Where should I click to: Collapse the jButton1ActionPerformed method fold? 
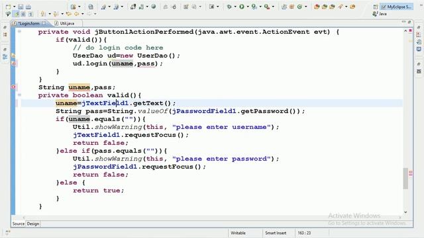click(19, 32)
